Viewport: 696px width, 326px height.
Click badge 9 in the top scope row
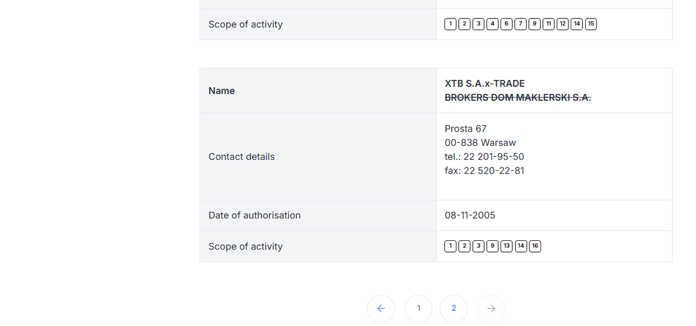534,24
